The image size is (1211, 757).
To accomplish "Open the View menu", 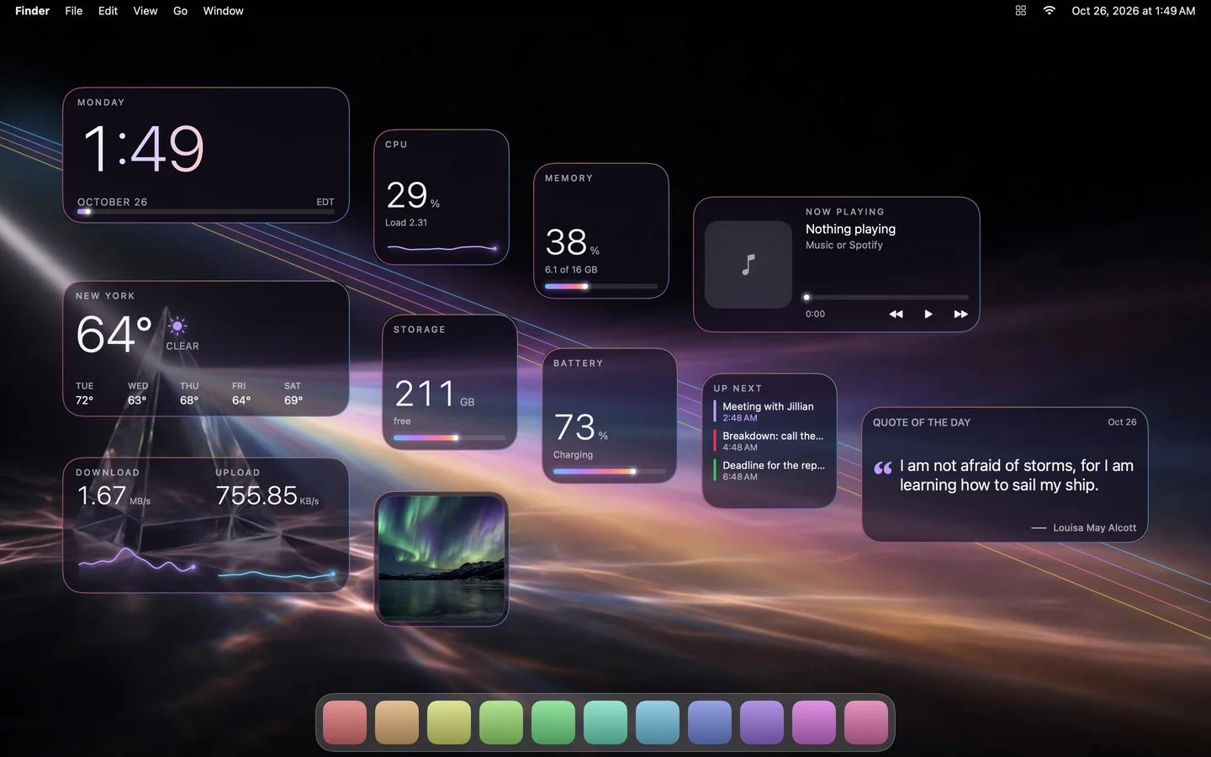I will pyautogui.click(x=145, y=11).
